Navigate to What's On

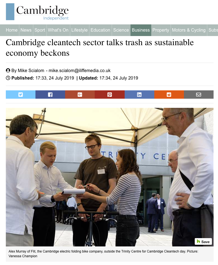58,30
